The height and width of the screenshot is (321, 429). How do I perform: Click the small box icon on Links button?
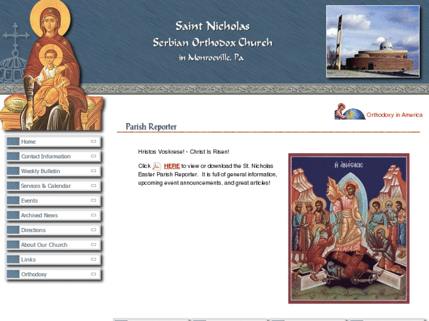94,259
